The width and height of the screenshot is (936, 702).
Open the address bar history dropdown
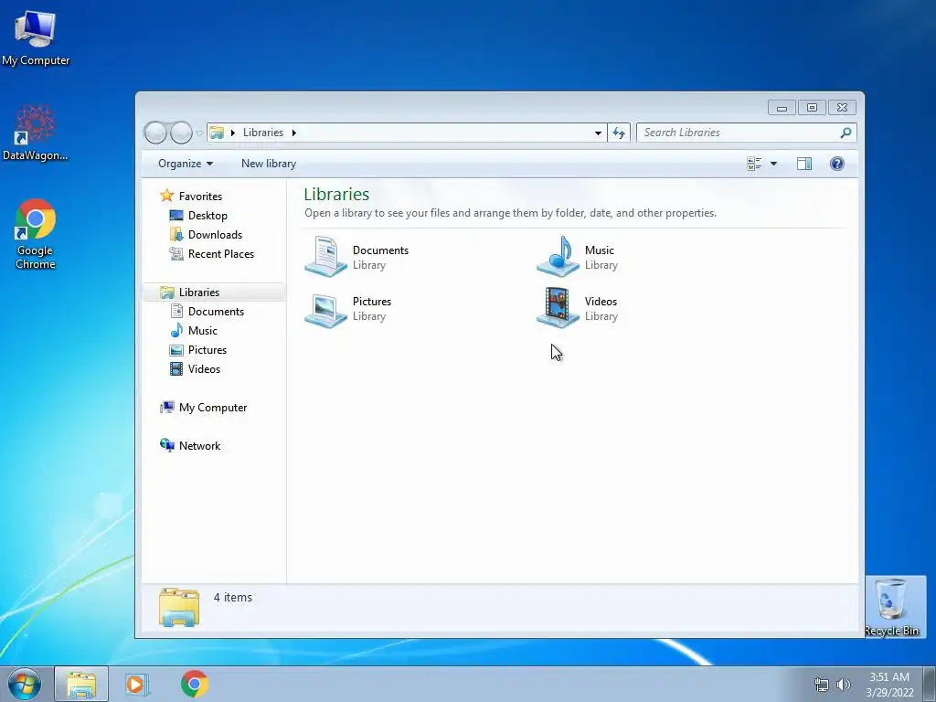pyautogui.click(x=598, y=133)
